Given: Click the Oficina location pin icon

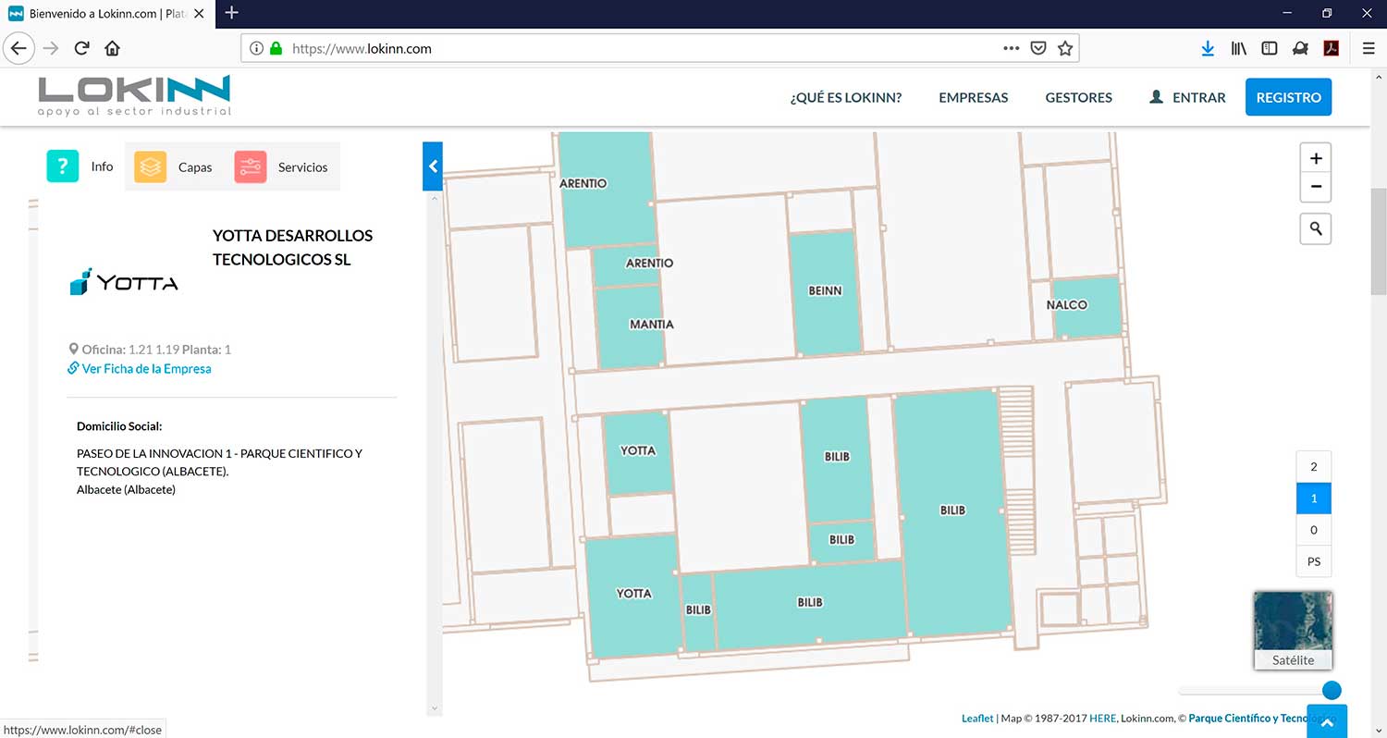Looking at the screenshot, I should (x=74, y=350).
